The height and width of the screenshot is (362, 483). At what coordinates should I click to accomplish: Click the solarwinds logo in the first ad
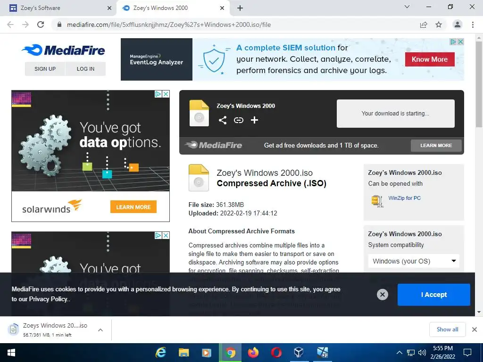(52, 206)
